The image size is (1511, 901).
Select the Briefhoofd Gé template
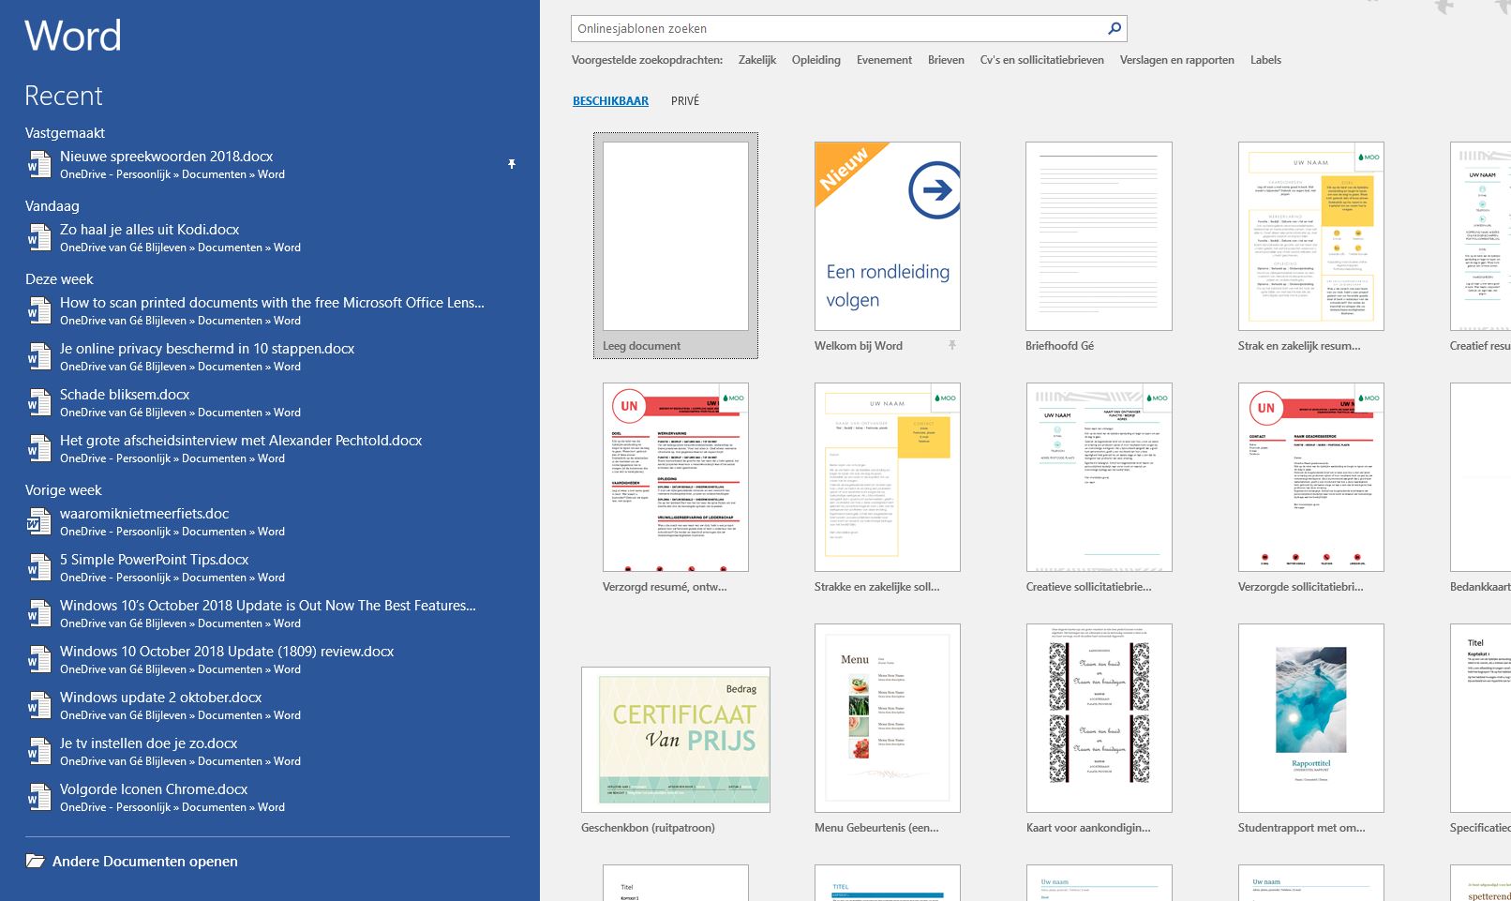(x=1100, y=236)
